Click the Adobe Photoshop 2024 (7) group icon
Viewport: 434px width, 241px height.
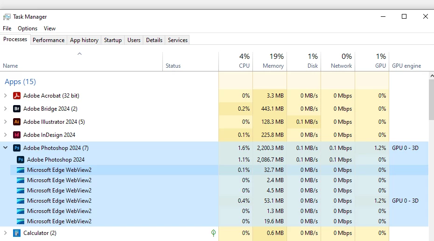(17, 148)
